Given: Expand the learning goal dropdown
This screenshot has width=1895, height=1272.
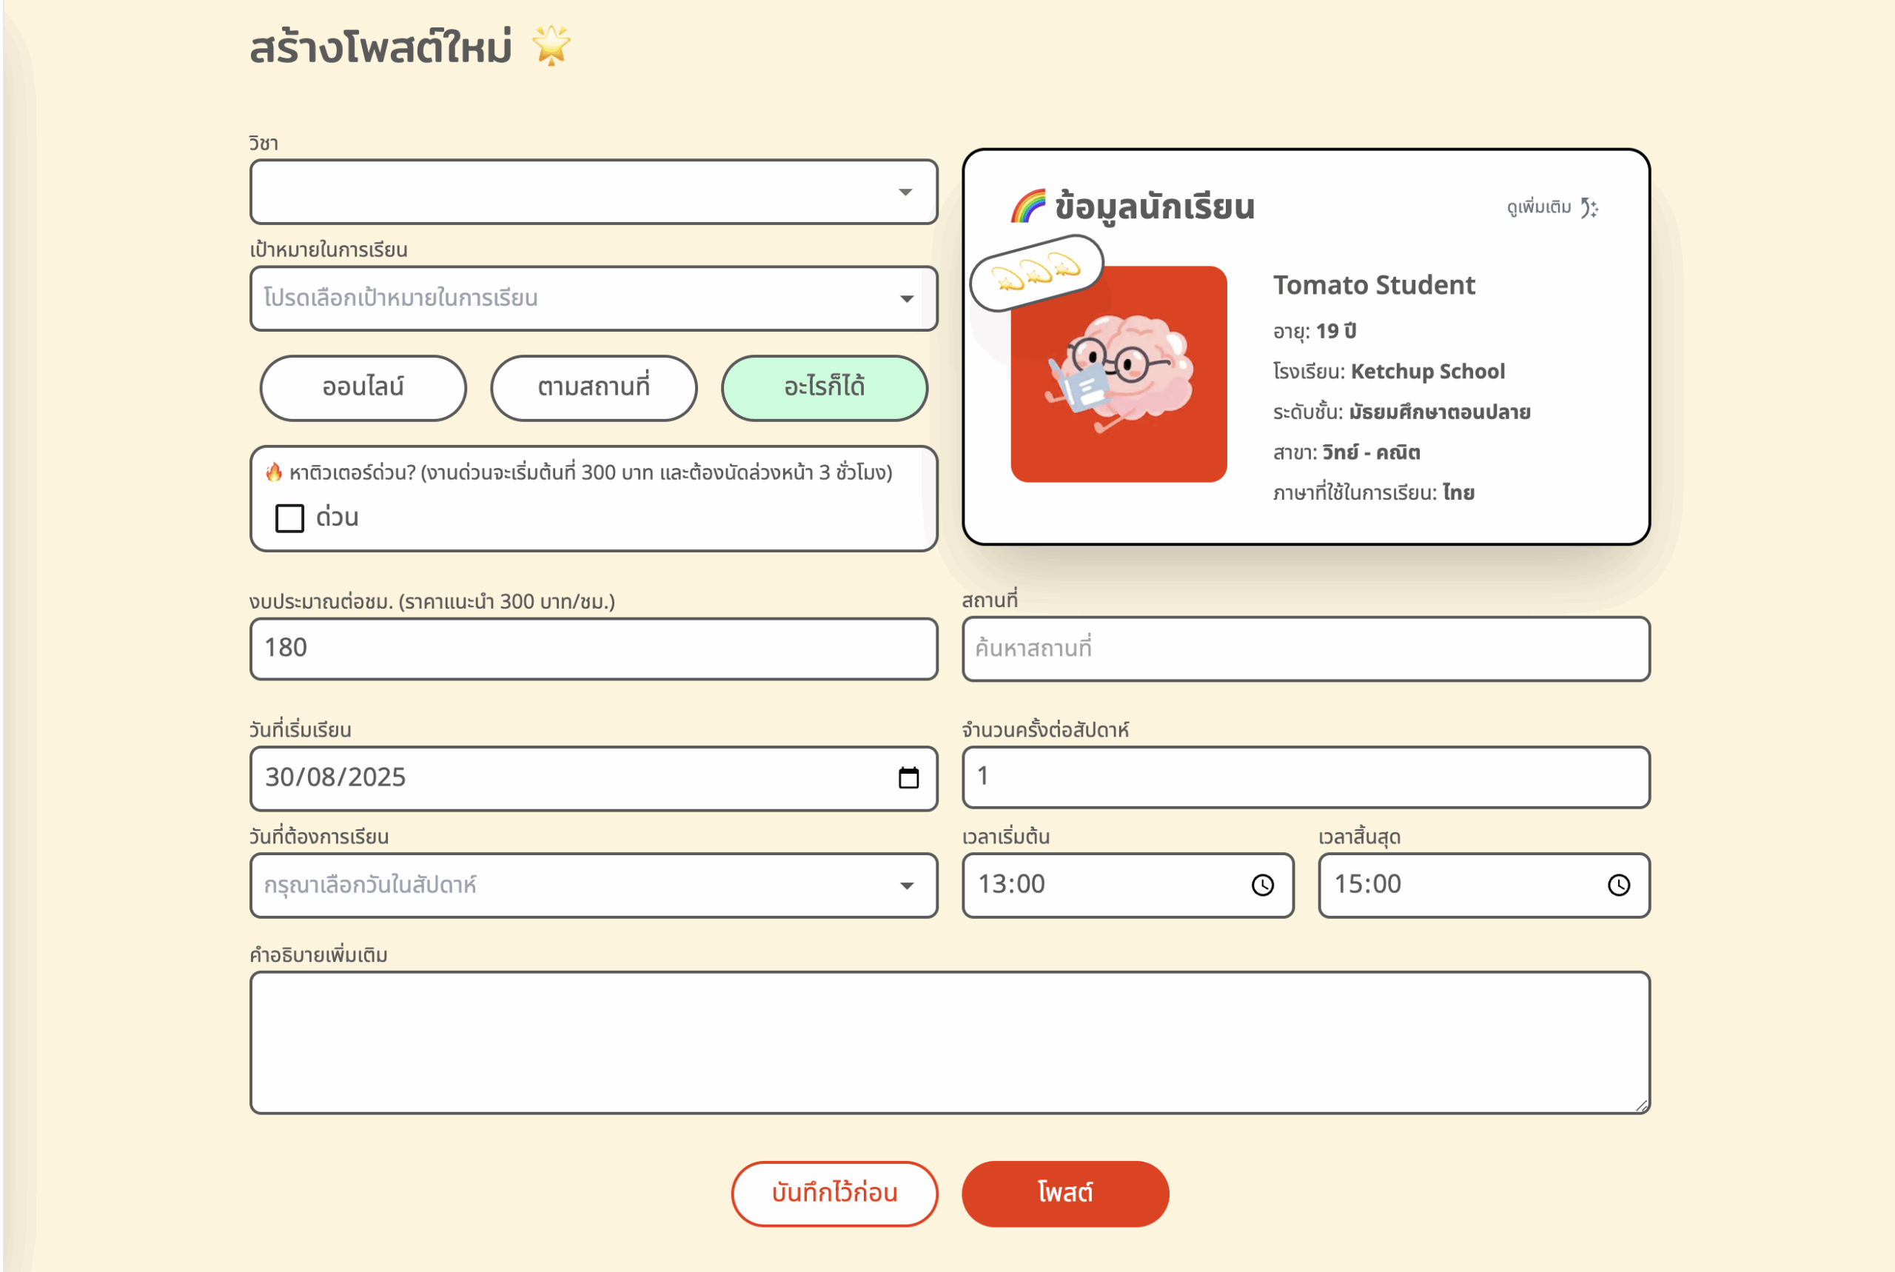Looking at the screenshot, I should click(593, 298).
